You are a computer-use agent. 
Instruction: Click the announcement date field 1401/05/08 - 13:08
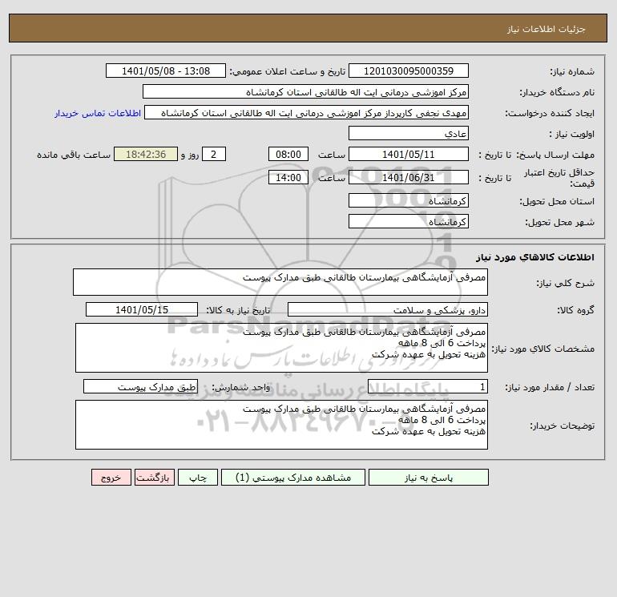166,71
